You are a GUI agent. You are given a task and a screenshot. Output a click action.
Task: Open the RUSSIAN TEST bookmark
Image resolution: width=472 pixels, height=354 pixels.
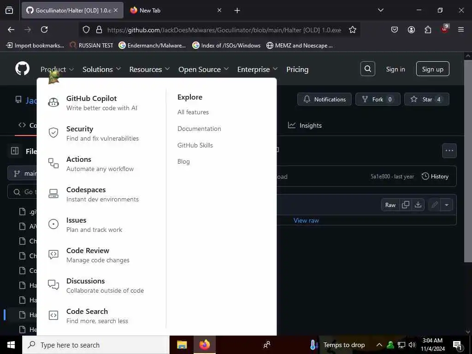pos(91,46)
